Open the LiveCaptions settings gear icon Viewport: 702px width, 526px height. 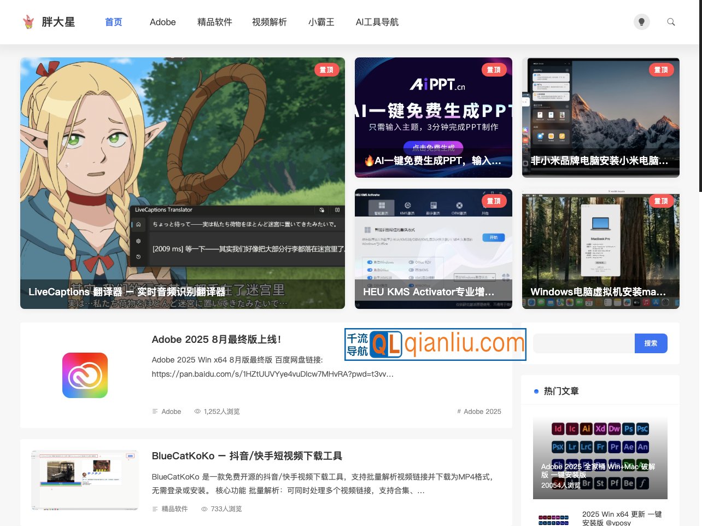138,241
